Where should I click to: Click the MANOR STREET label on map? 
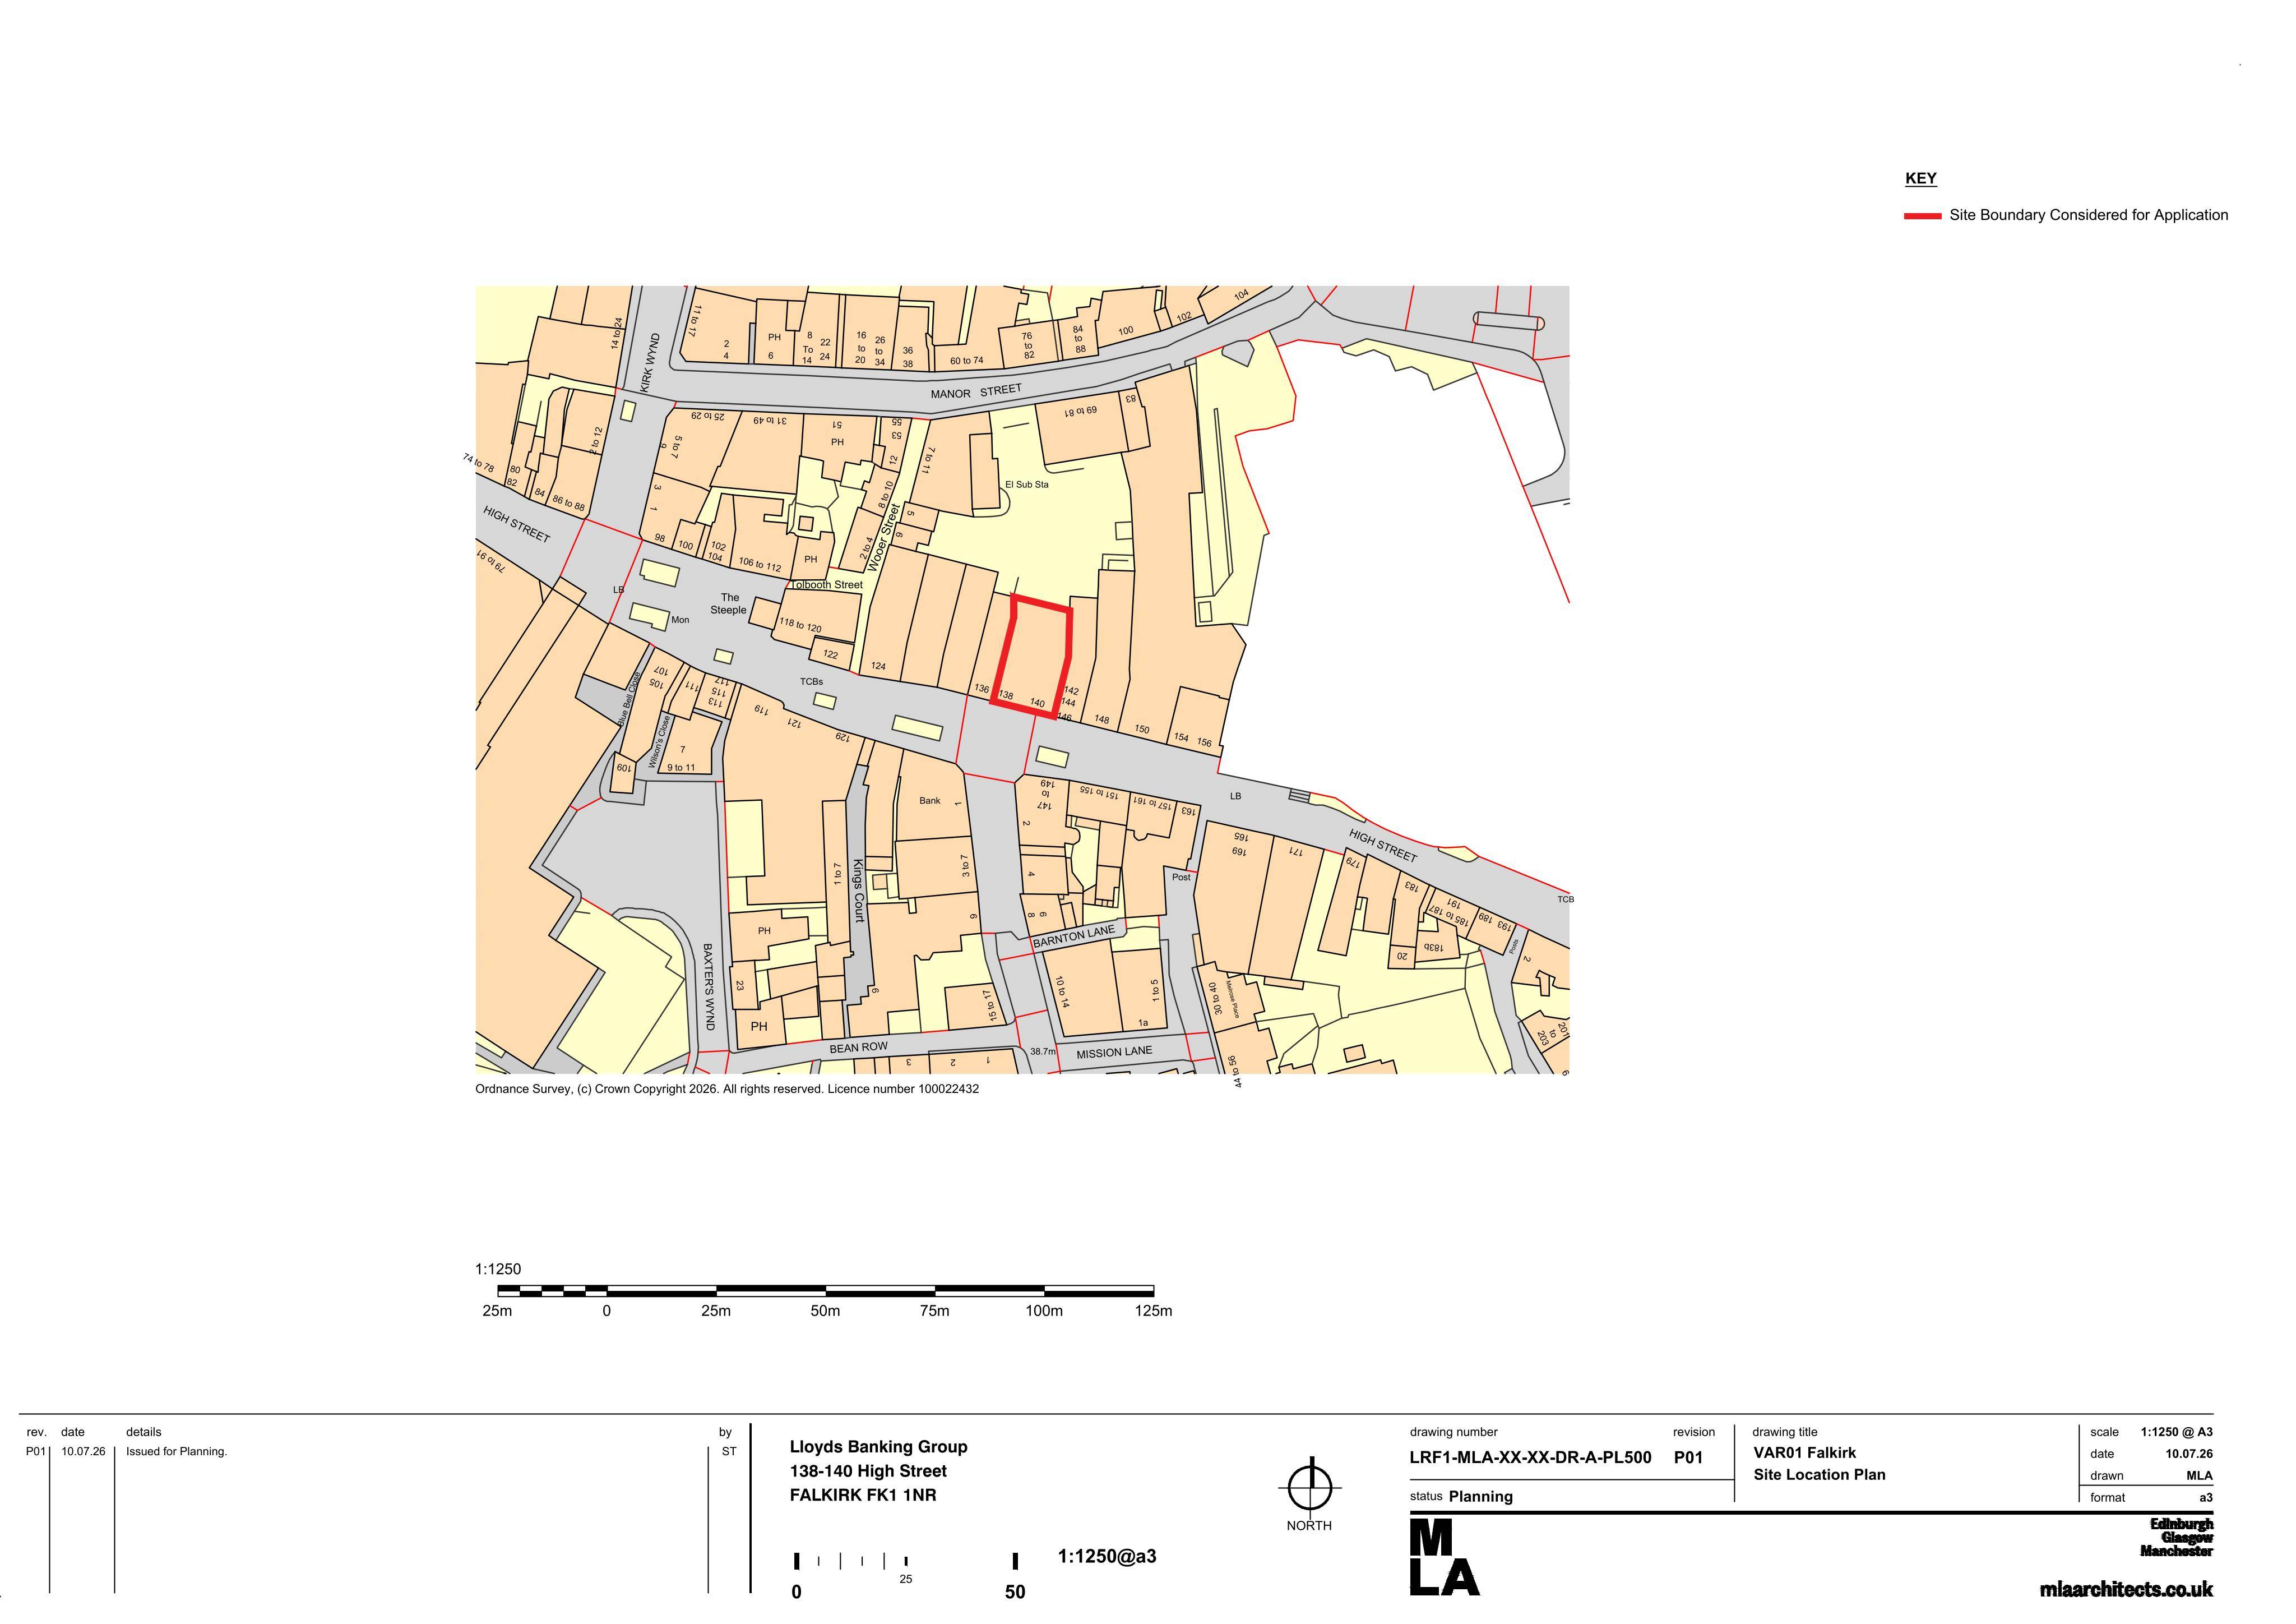(976, 391)
